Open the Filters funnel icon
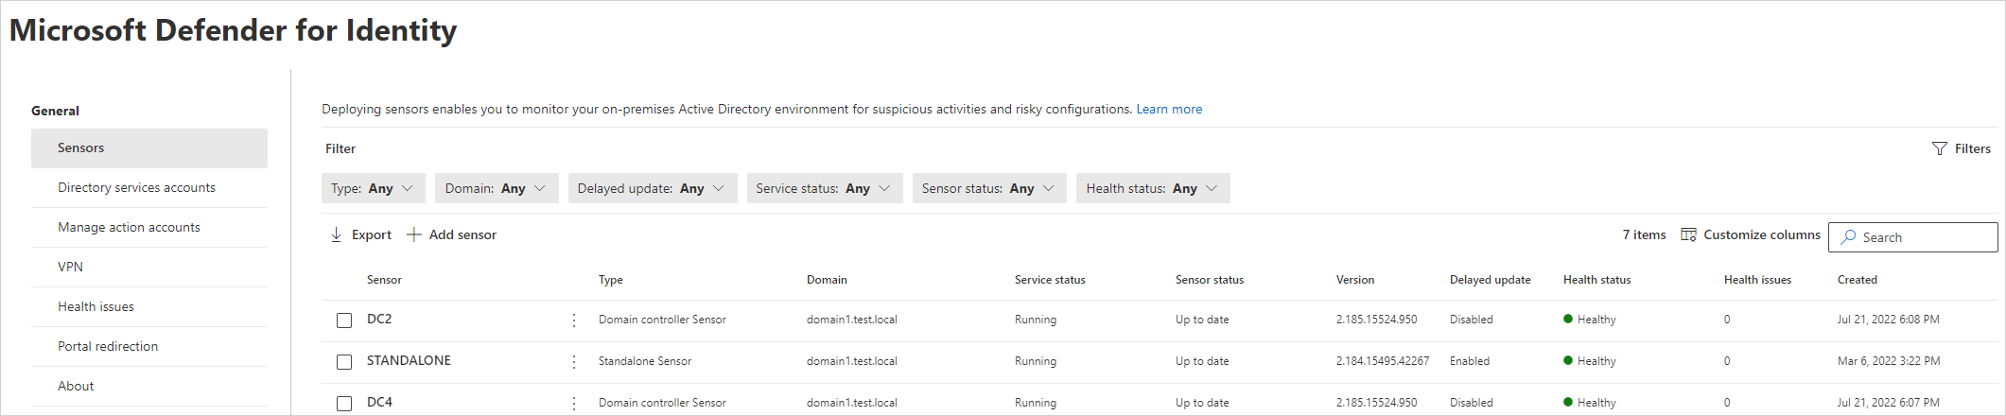This screenshot has height=416, width=2006. pos(1940,148)
